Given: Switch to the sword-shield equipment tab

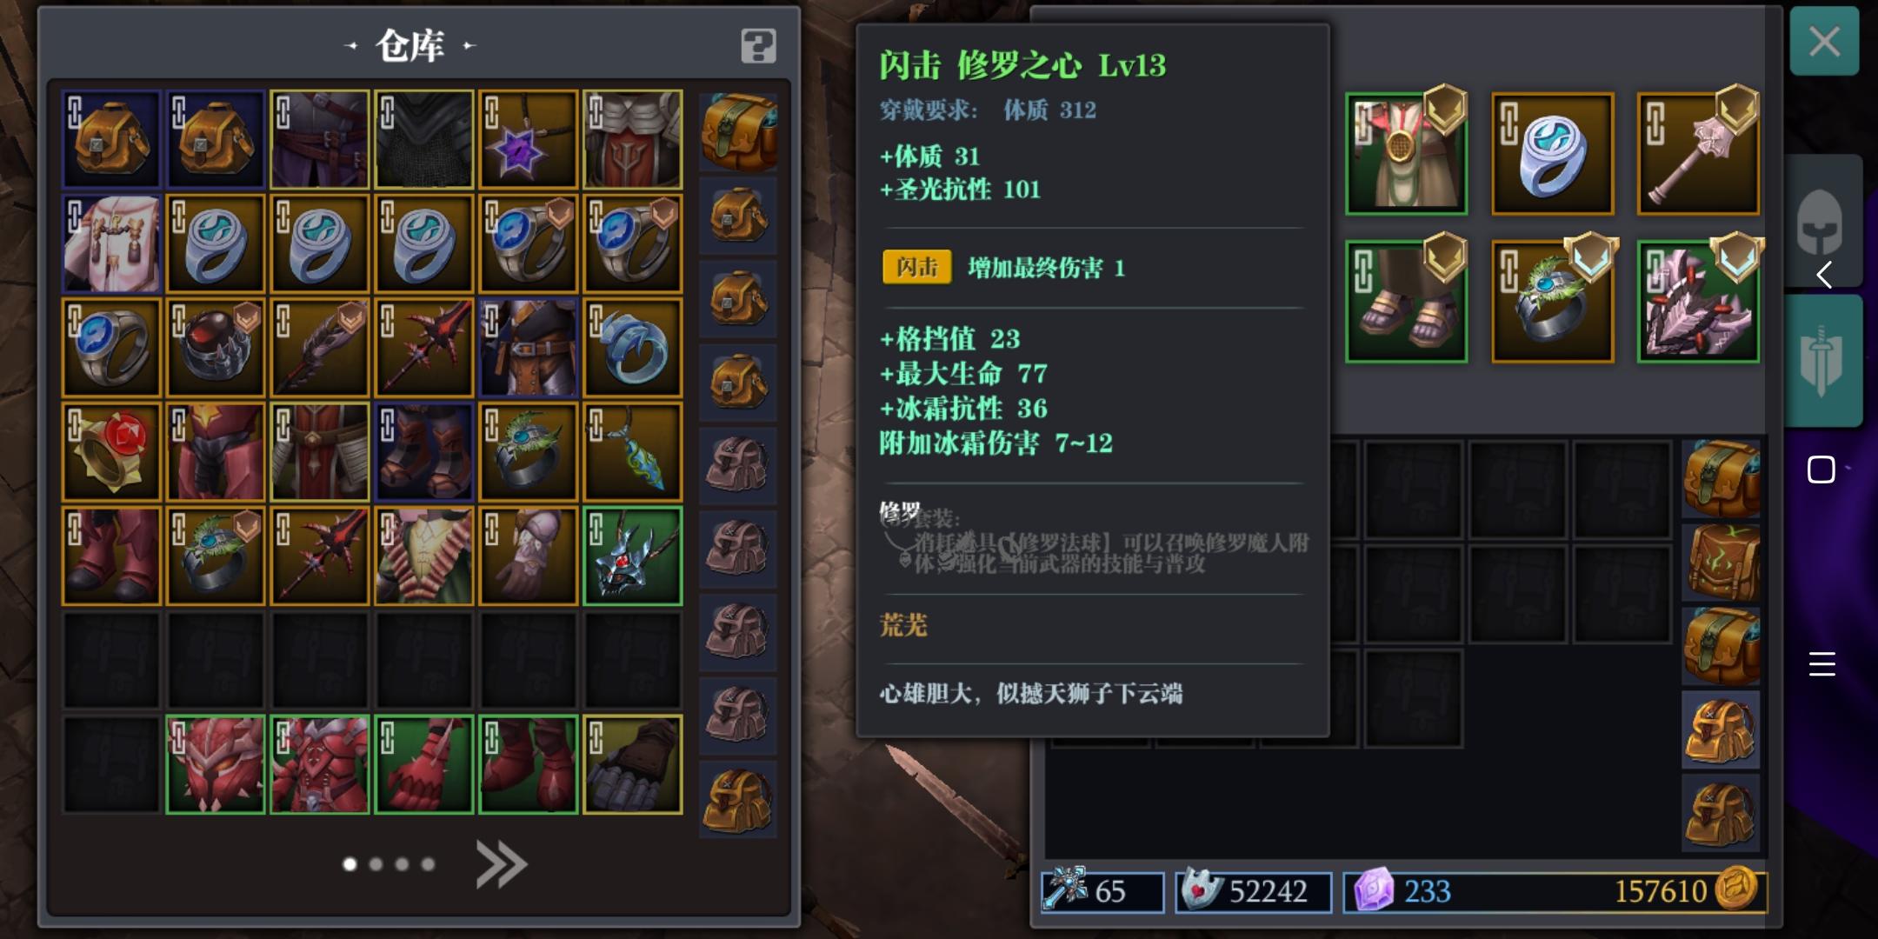Looking at the screenshot, I should coord(1821,361).
